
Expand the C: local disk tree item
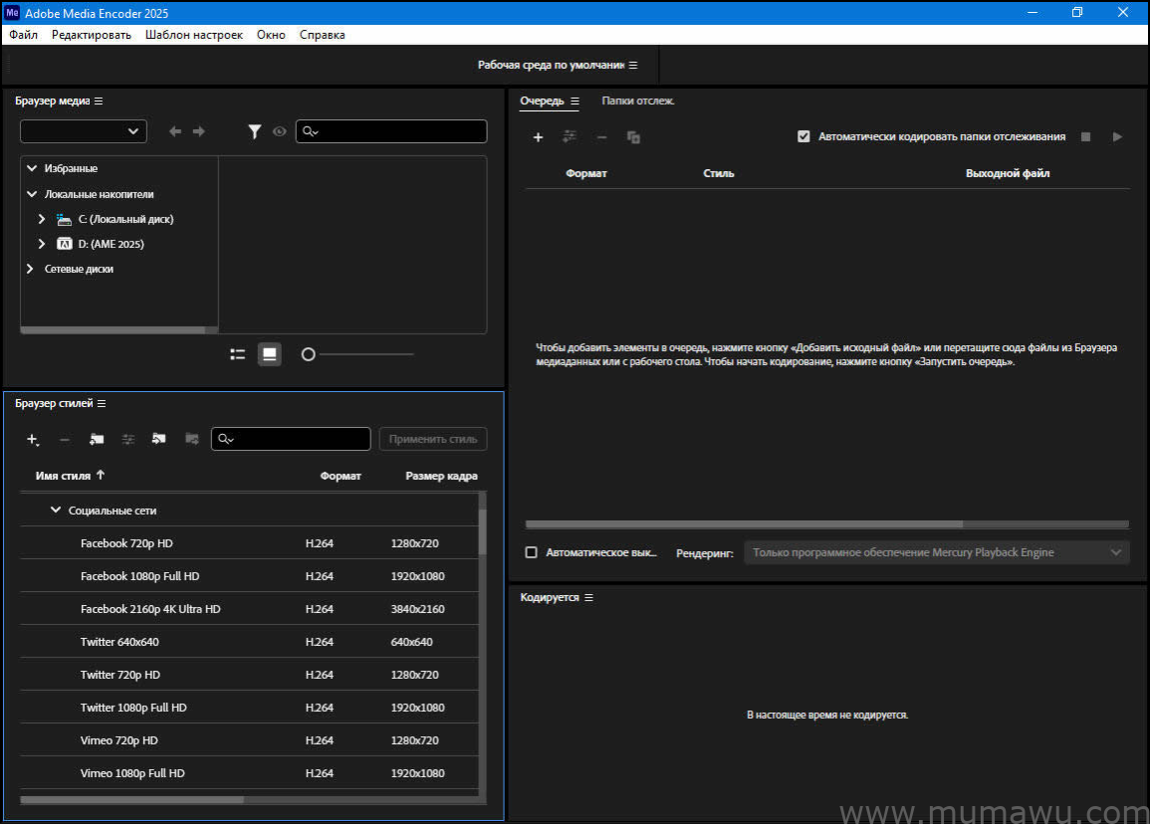tap(41, 219)
